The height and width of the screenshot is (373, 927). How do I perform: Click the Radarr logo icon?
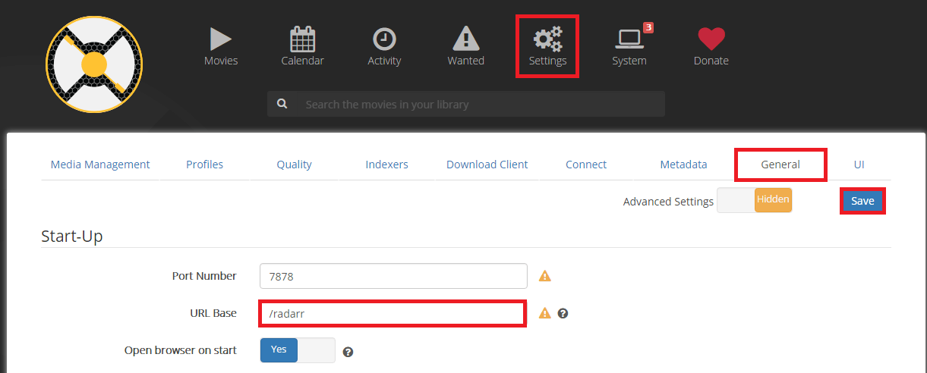click(94, 64)
